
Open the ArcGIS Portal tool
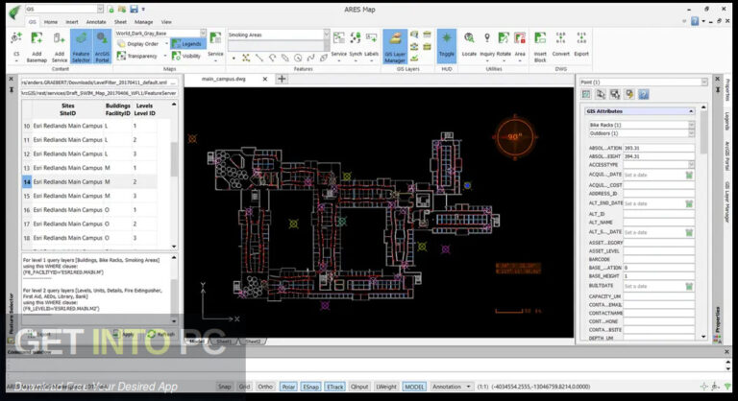point(102,47)
